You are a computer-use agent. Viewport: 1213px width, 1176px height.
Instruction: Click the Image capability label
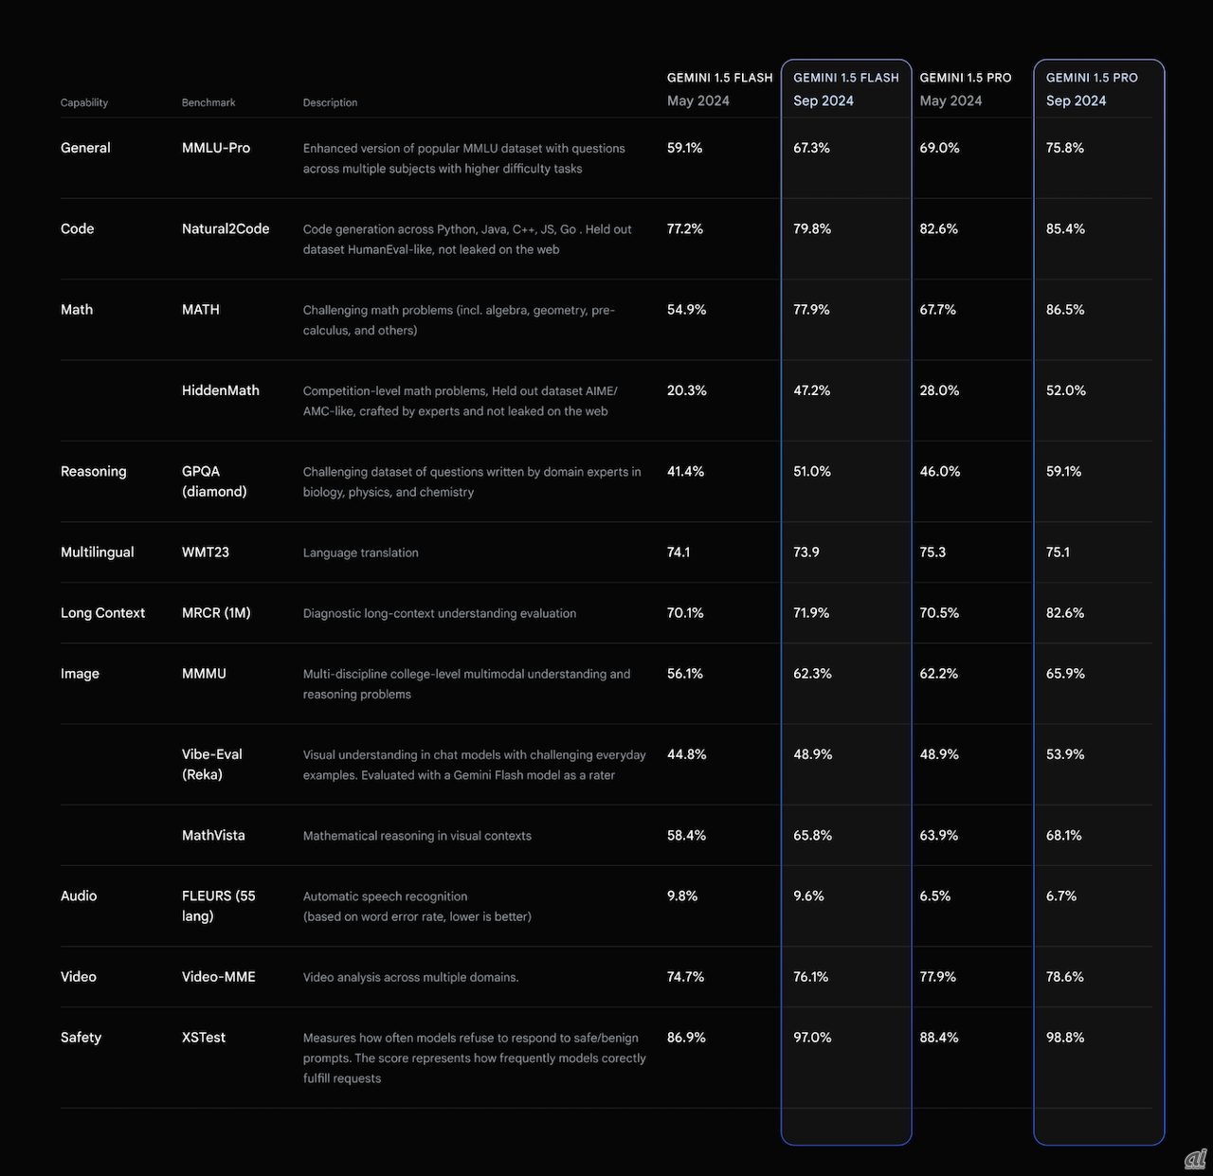tap(80, 674)
